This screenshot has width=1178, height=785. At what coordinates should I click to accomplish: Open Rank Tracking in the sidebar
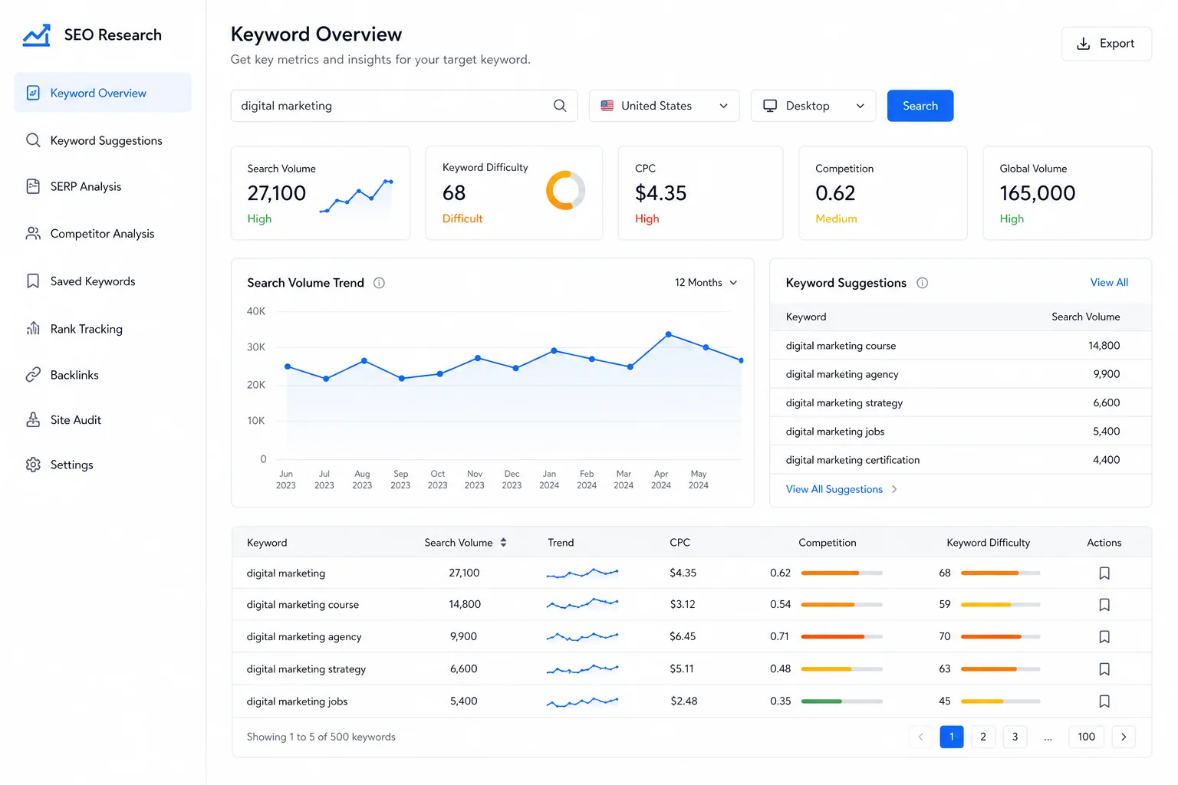click(103, 329)
